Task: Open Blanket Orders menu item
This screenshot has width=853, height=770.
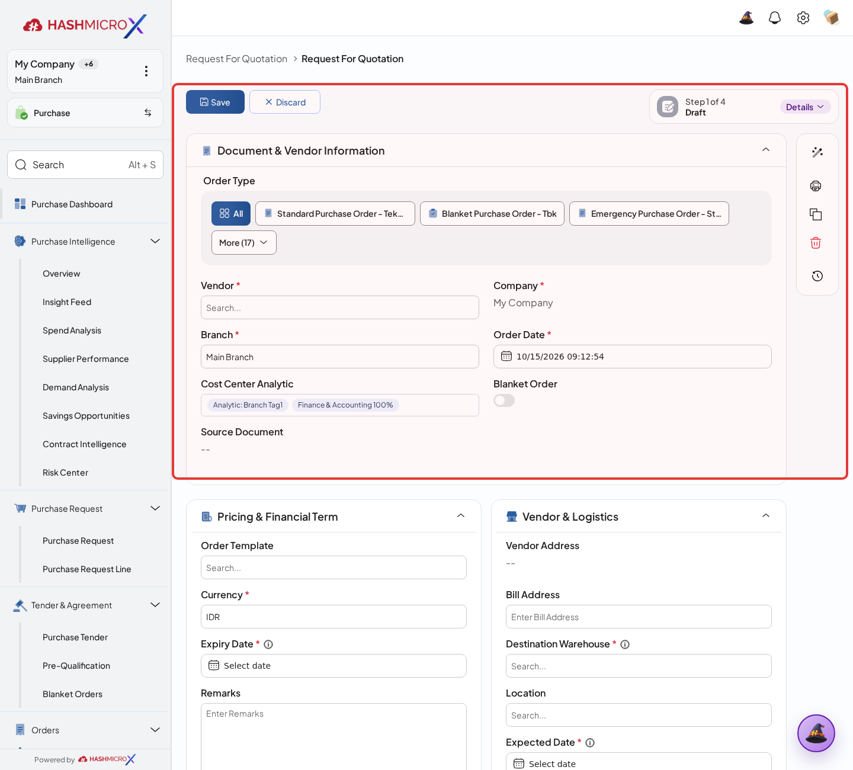Action: tap(72, 694)
